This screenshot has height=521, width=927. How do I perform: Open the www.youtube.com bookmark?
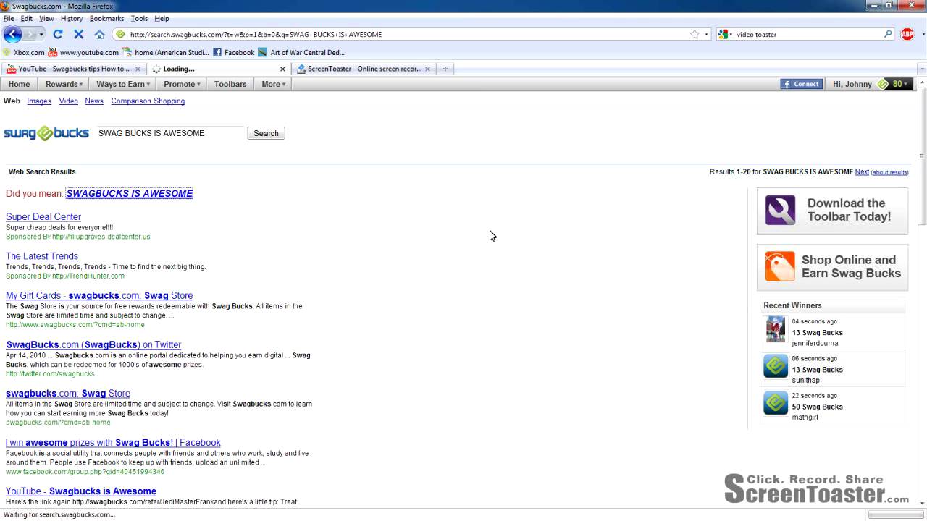[83, 52]
